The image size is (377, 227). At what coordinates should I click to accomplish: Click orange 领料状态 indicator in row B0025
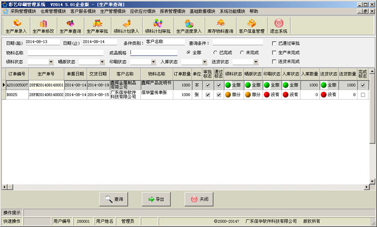[x=228, y=95]
